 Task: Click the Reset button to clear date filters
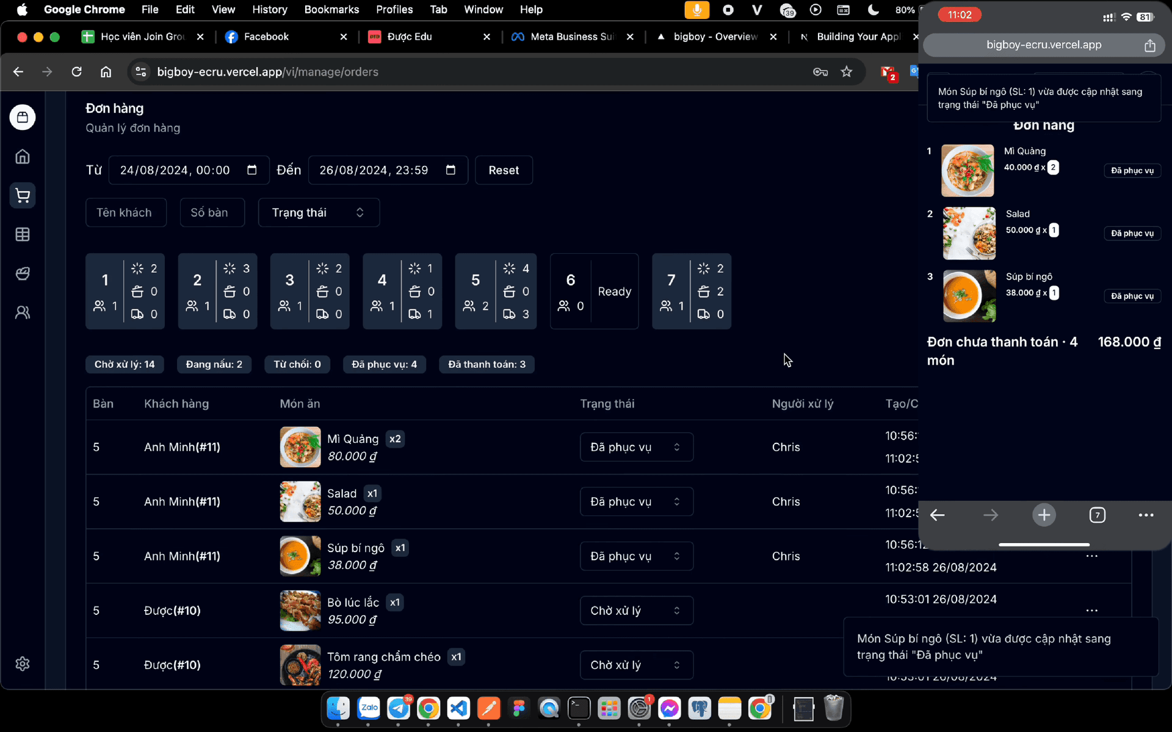pyautogui.click(x=503, y=170)
